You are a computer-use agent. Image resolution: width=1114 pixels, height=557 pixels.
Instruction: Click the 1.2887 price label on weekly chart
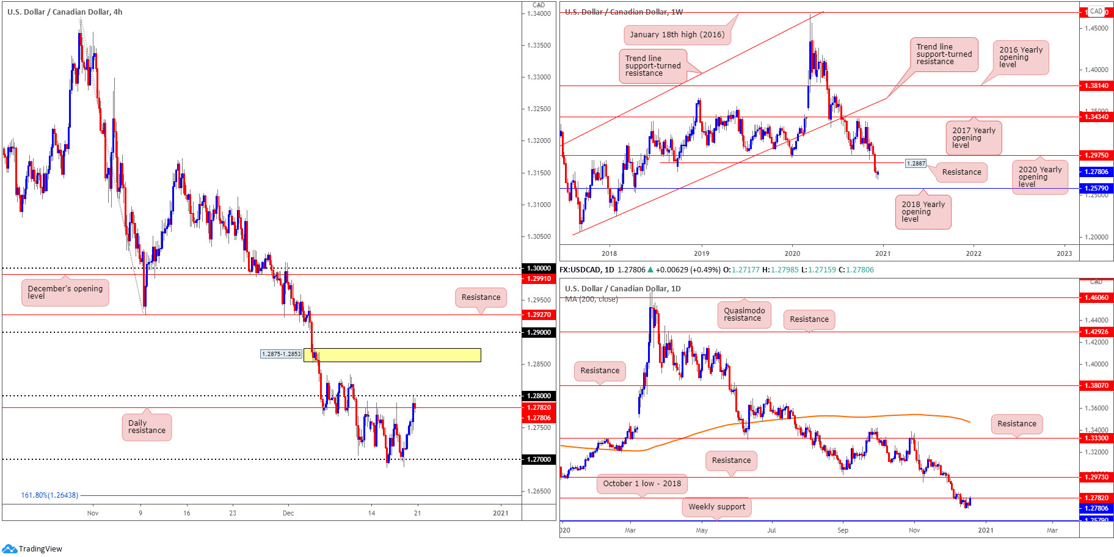[916, 164]
